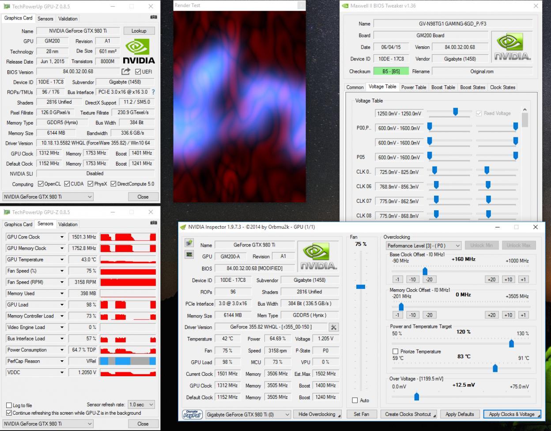Click Set Fan button
This screenshot has width=551, height=431.
[x=361, y=414]
